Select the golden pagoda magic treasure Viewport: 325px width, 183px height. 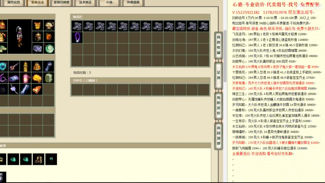[x=25, y=66]
